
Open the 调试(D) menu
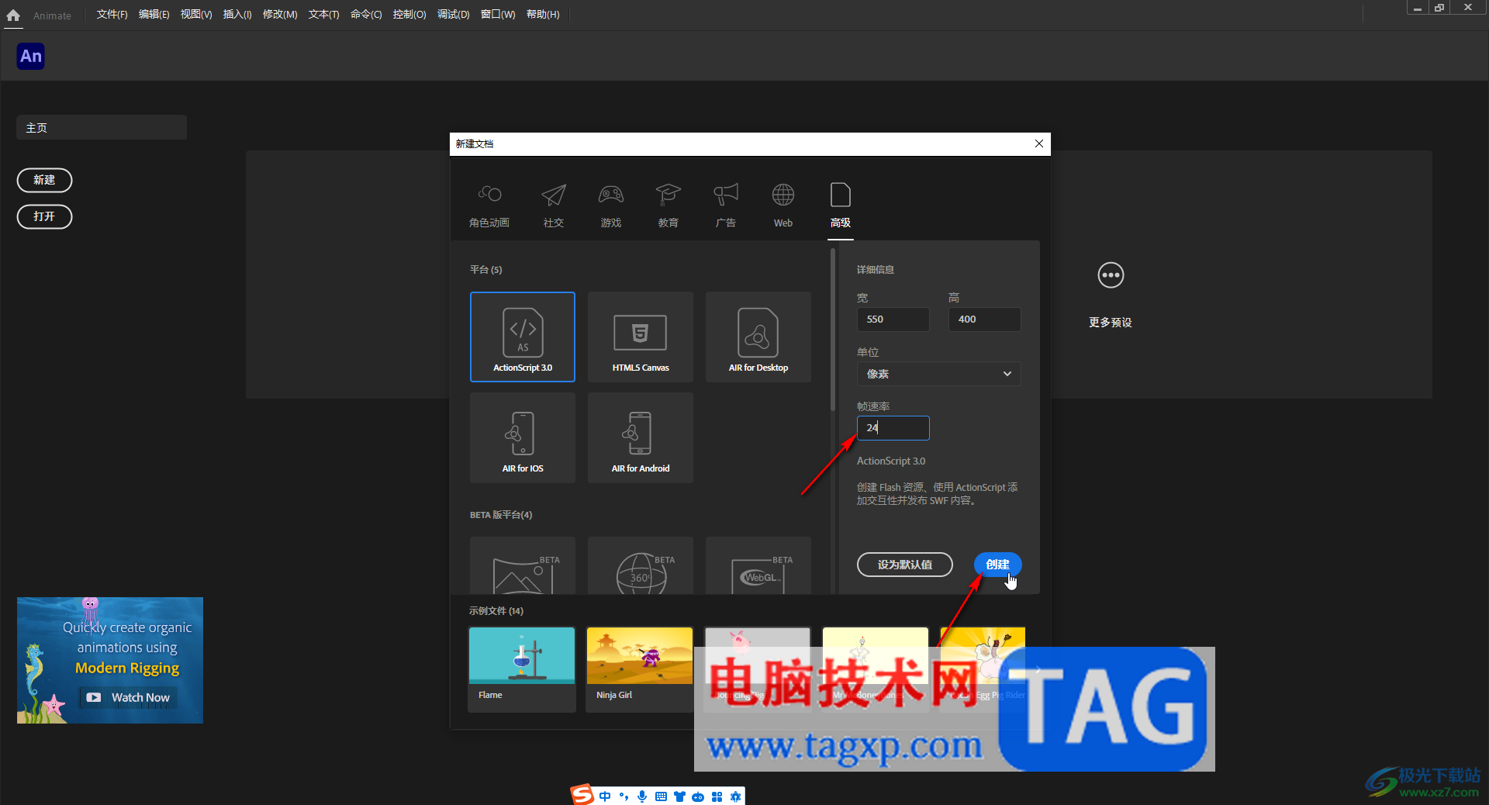coord(453,15)
